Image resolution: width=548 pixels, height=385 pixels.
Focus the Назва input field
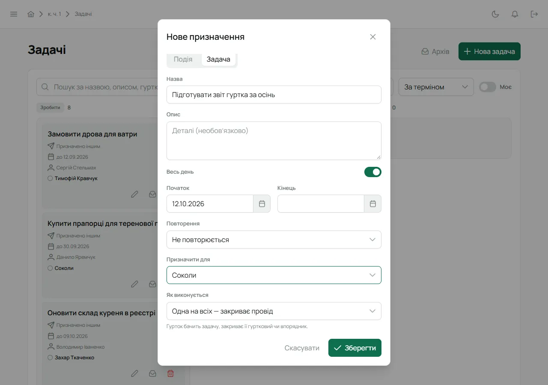[274, 95]
